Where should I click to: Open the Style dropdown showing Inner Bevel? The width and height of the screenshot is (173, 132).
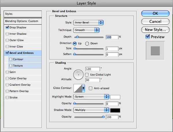pyautogui.click(x=89, y=22)
